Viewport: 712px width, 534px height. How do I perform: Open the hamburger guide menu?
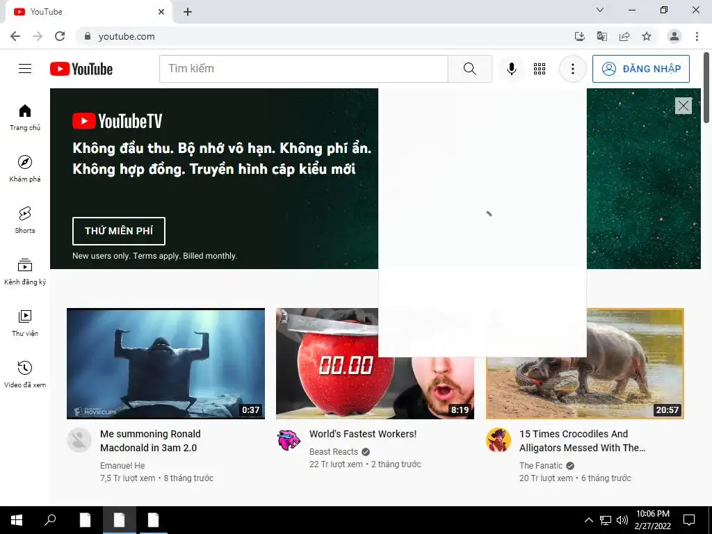(25, 69)
